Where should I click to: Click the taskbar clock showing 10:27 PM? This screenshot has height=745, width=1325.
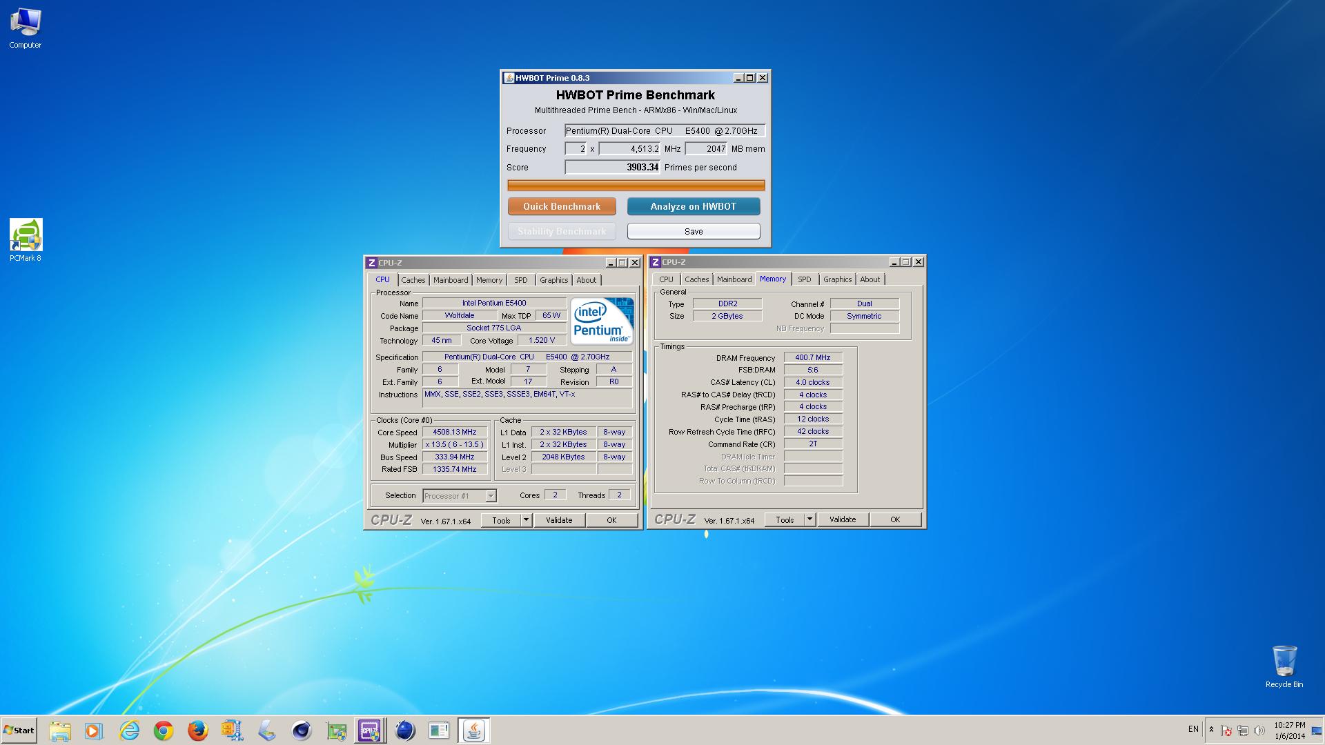[x=1290, y=731]
